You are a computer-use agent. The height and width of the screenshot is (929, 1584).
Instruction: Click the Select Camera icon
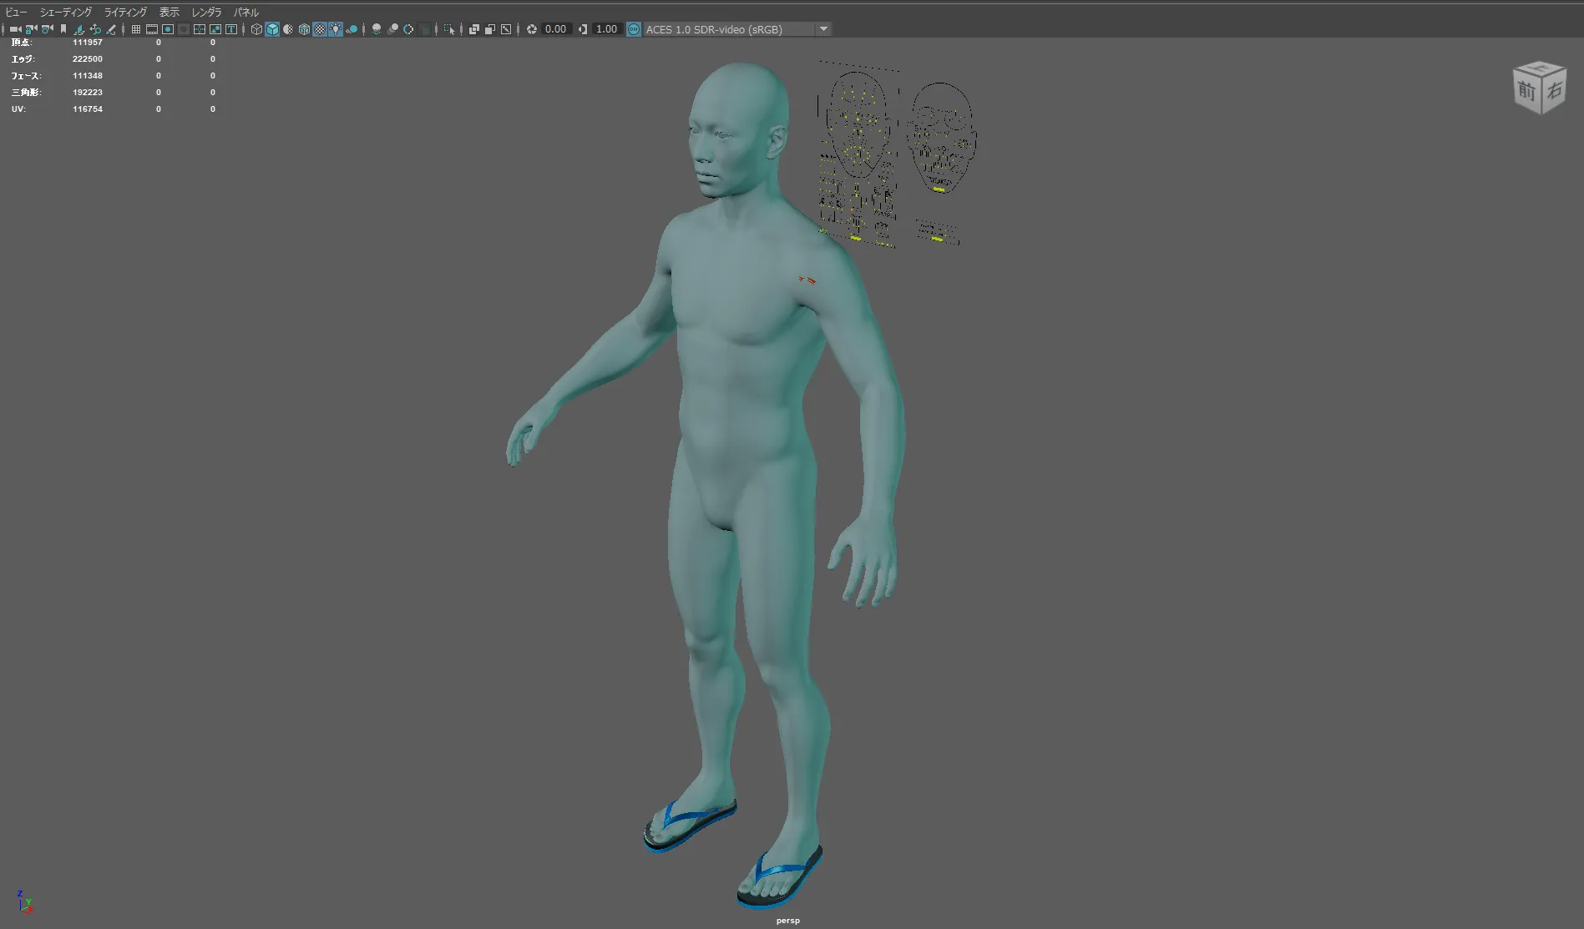click(x=15, y=29)
